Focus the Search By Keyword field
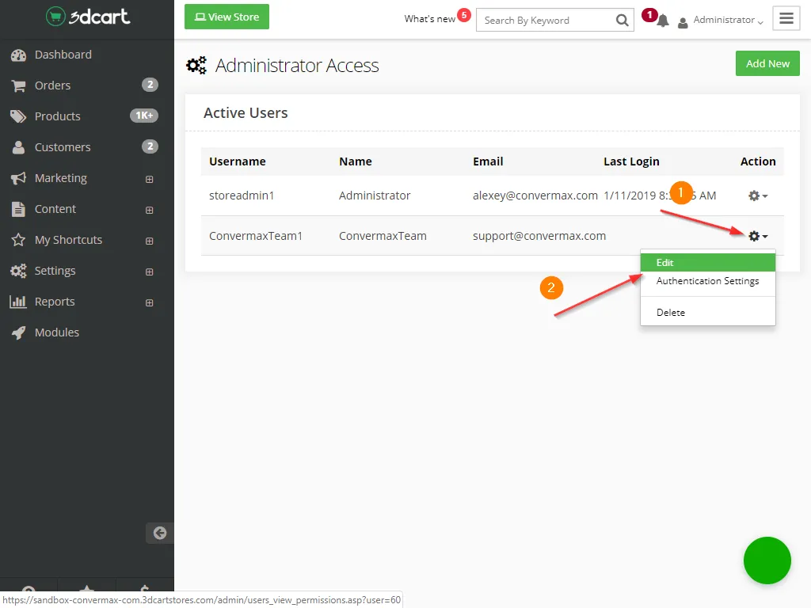Screen dimensions: 811x608 click(545, 21)
